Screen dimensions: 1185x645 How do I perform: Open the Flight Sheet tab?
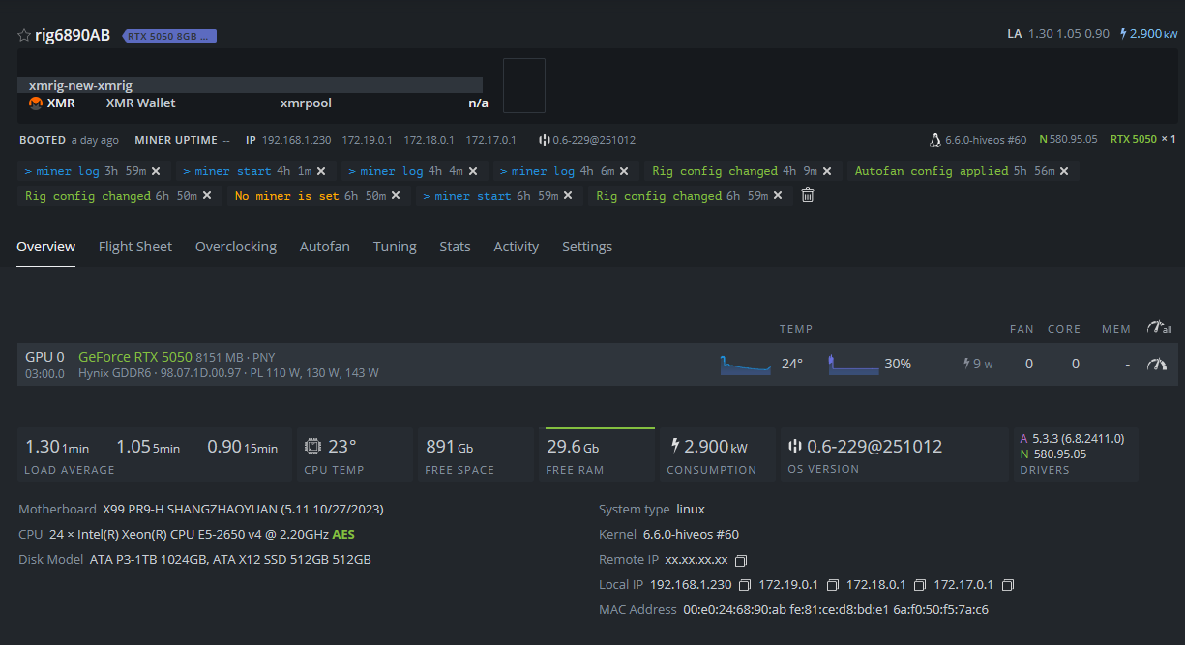pos(135,247)
